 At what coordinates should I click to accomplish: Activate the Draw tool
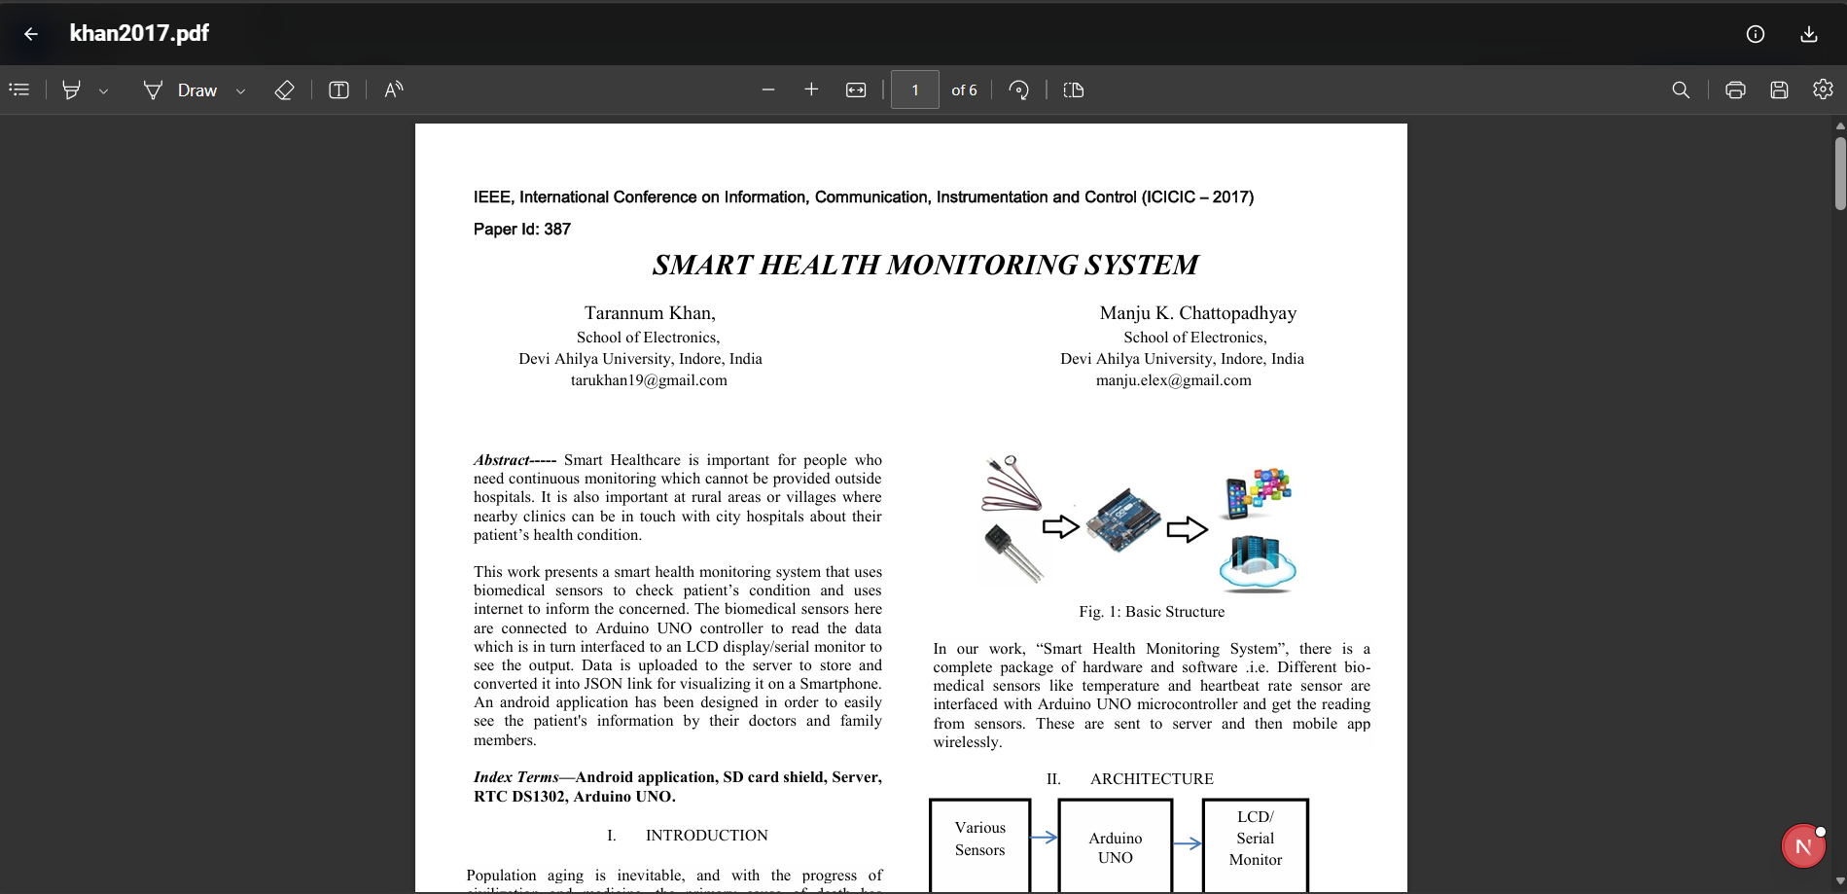coord(181,89)
